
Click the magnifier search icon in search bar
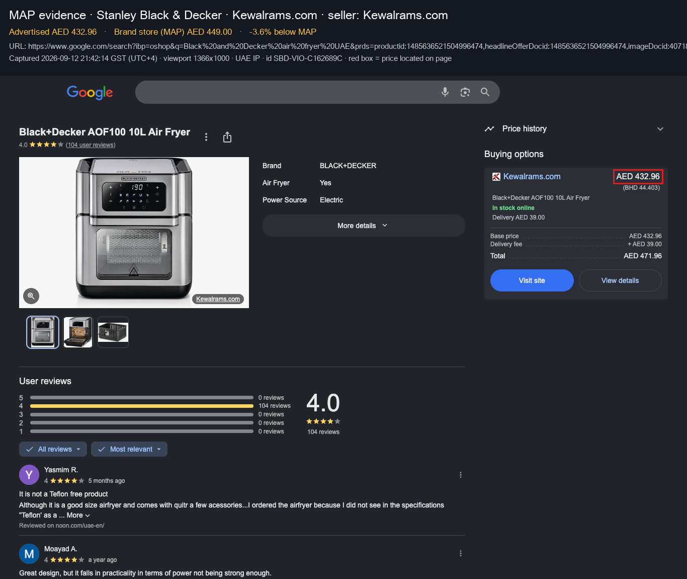pos(485,92)
